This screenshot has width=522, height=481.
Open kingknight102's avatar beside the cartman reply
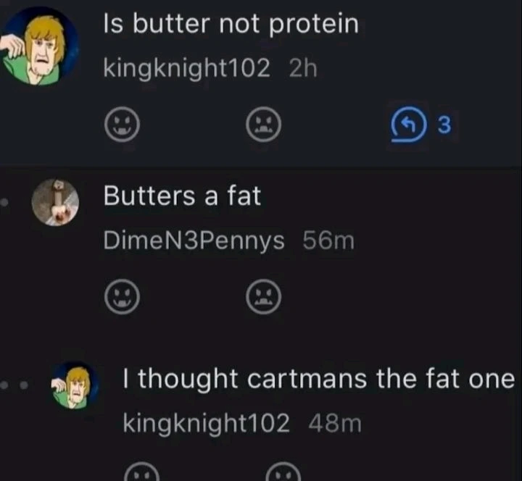click(x=73, y=386)
